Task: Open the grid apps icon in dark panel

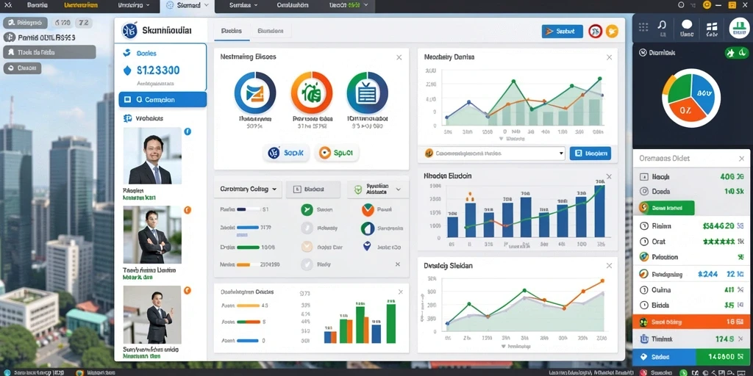Action: tap(643, 27)
